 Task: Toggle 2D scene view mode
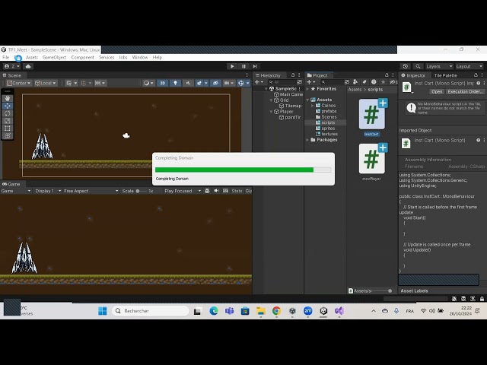point(162,83)
